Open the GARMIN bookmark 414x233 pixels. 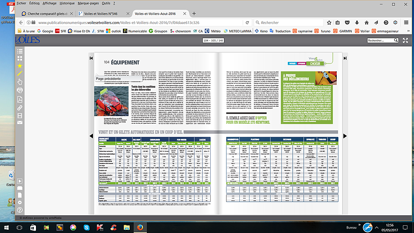point(343,31)
